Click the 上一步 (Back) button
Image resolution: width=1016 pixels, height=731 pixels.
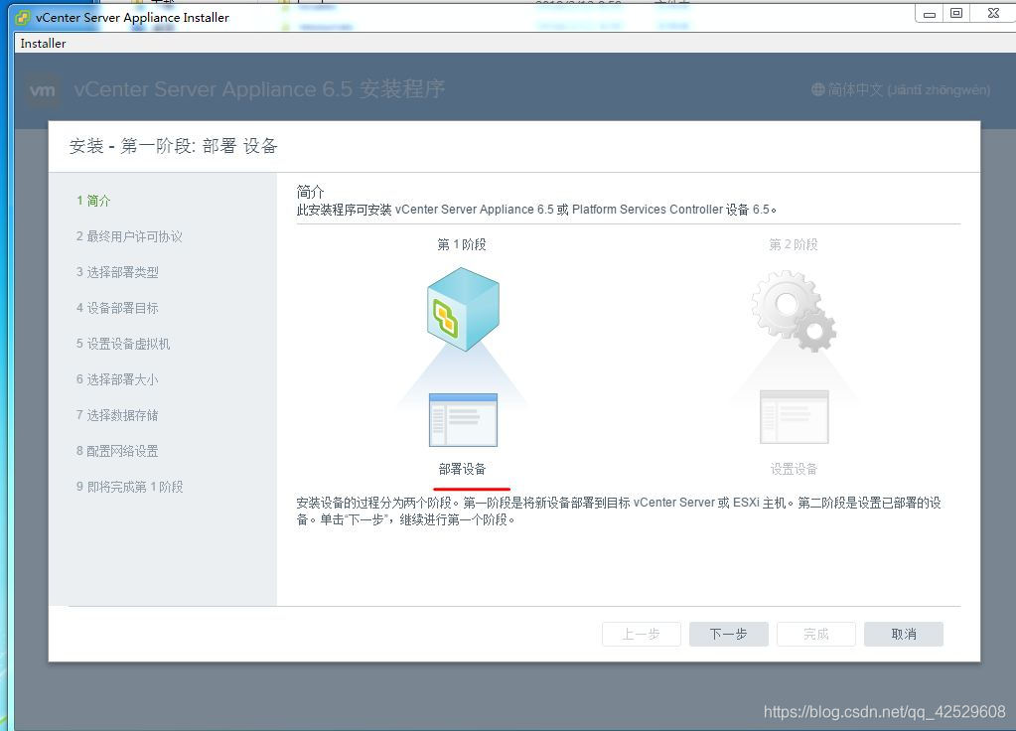[641, 634]
